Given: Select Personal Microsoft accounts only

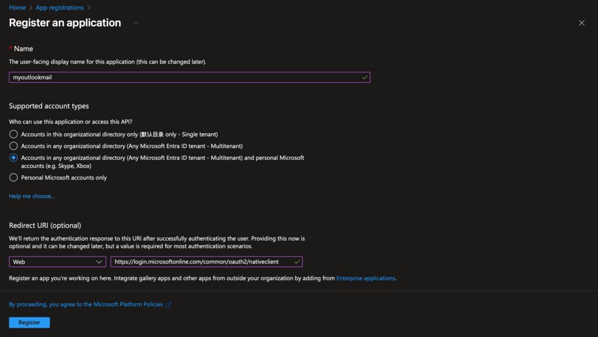Looking at the screenshot, I should click(x=13, y=177).
